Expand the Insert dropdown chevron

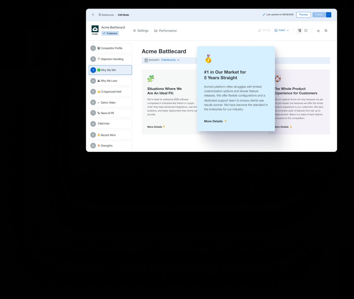click(288, 30)
